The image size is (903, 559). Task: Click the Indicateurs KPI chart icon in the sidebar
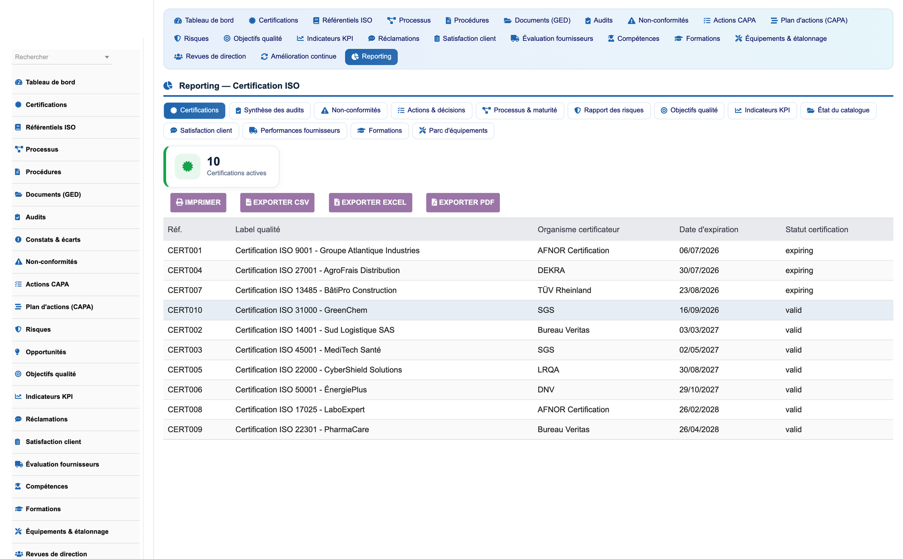[x=19, y=397]
